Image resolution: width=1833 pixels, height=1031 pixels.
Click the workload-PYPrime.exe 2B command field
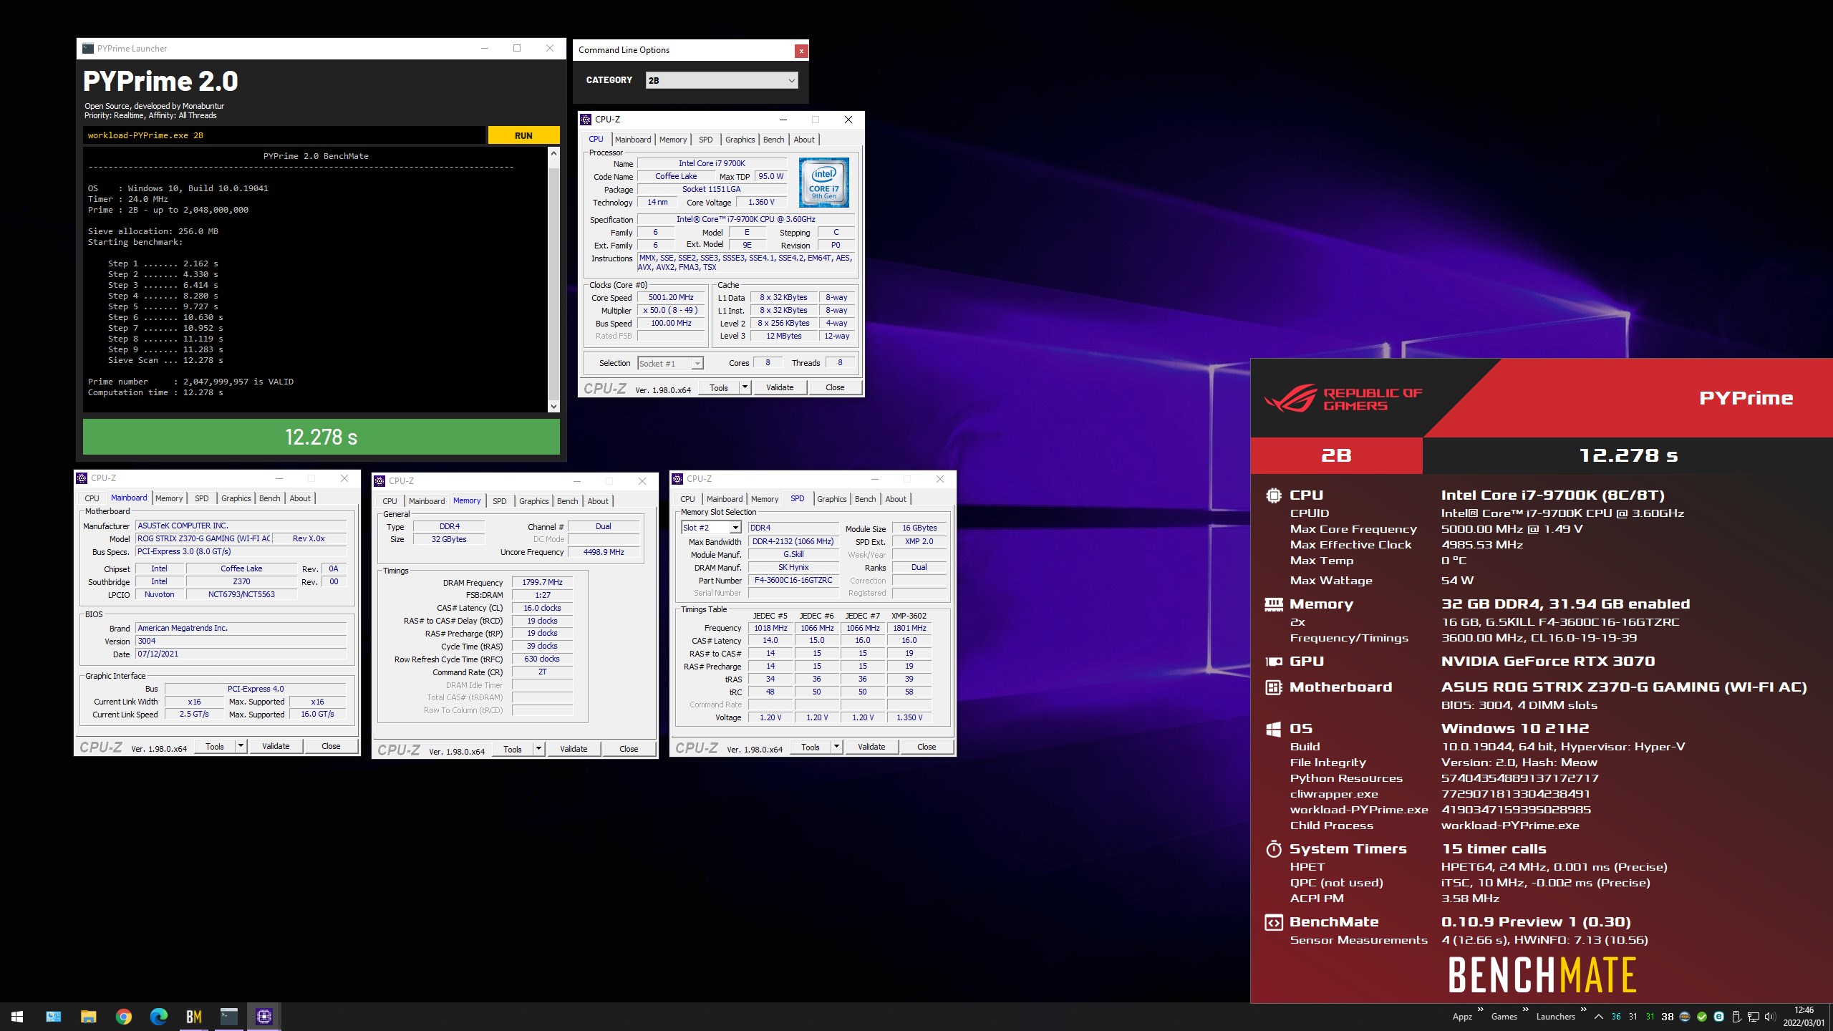point(284,135)
